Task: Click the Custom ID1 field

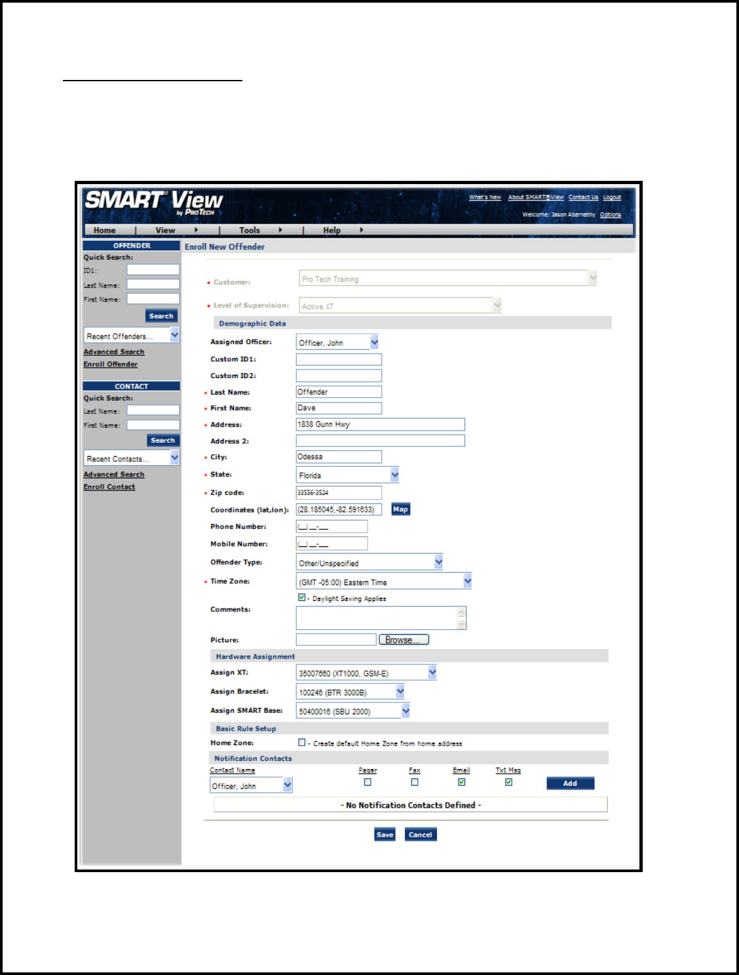Action: [x=339, y=359]
